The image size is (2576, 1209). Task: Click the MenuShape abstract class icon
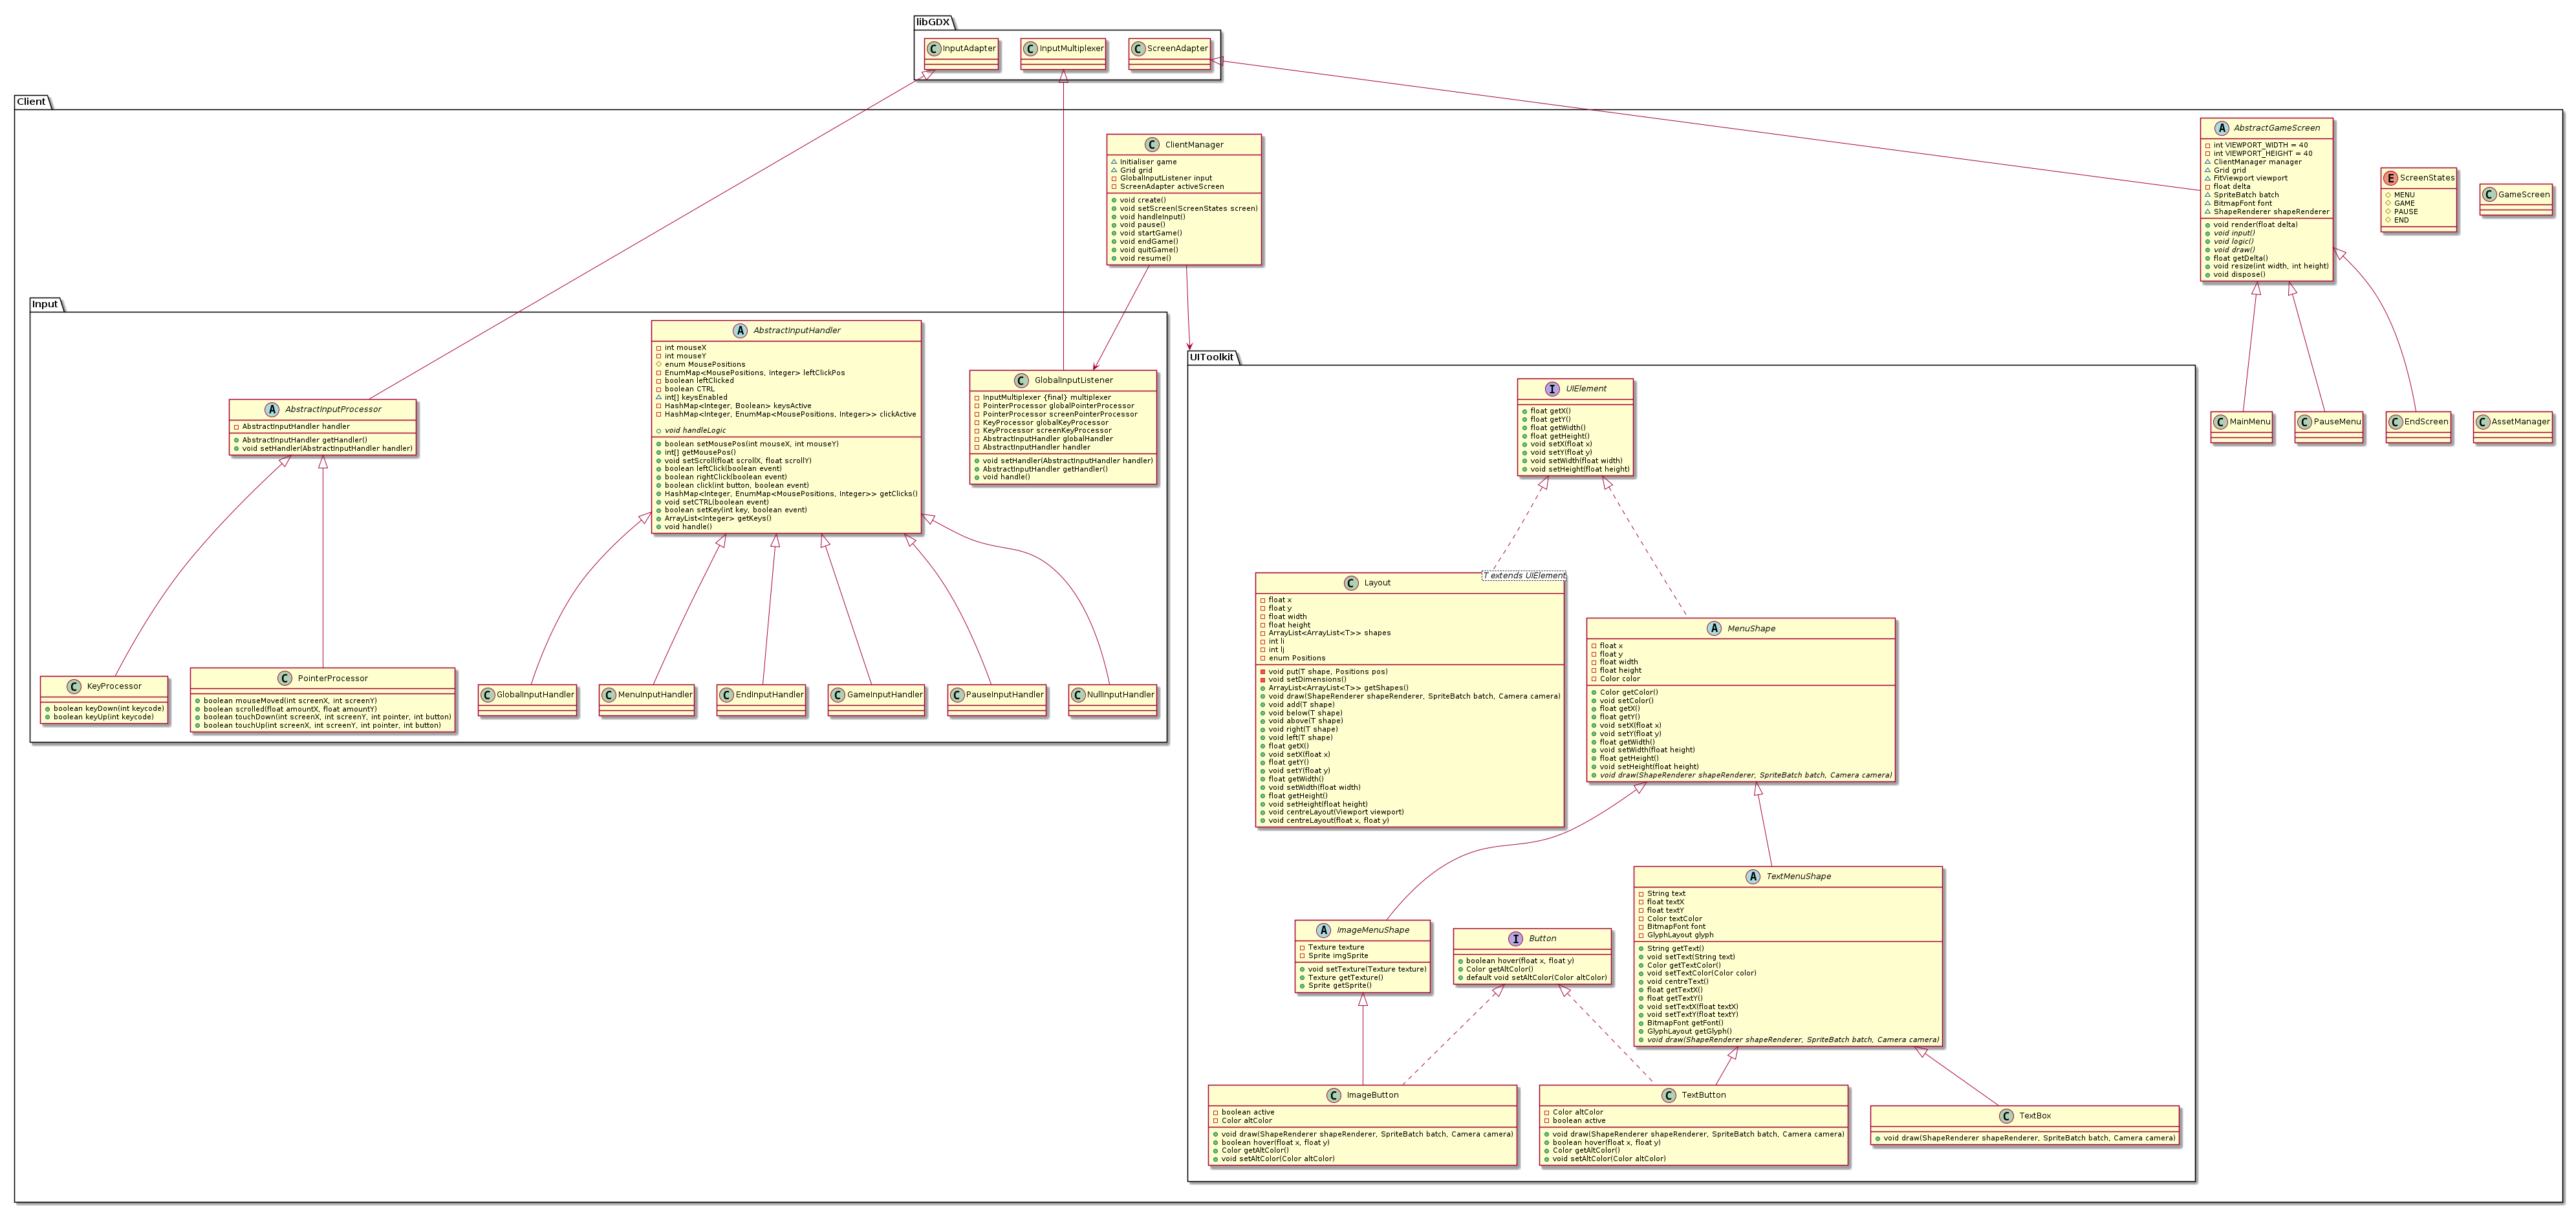pyautogui.click(x=1714, y=629)
